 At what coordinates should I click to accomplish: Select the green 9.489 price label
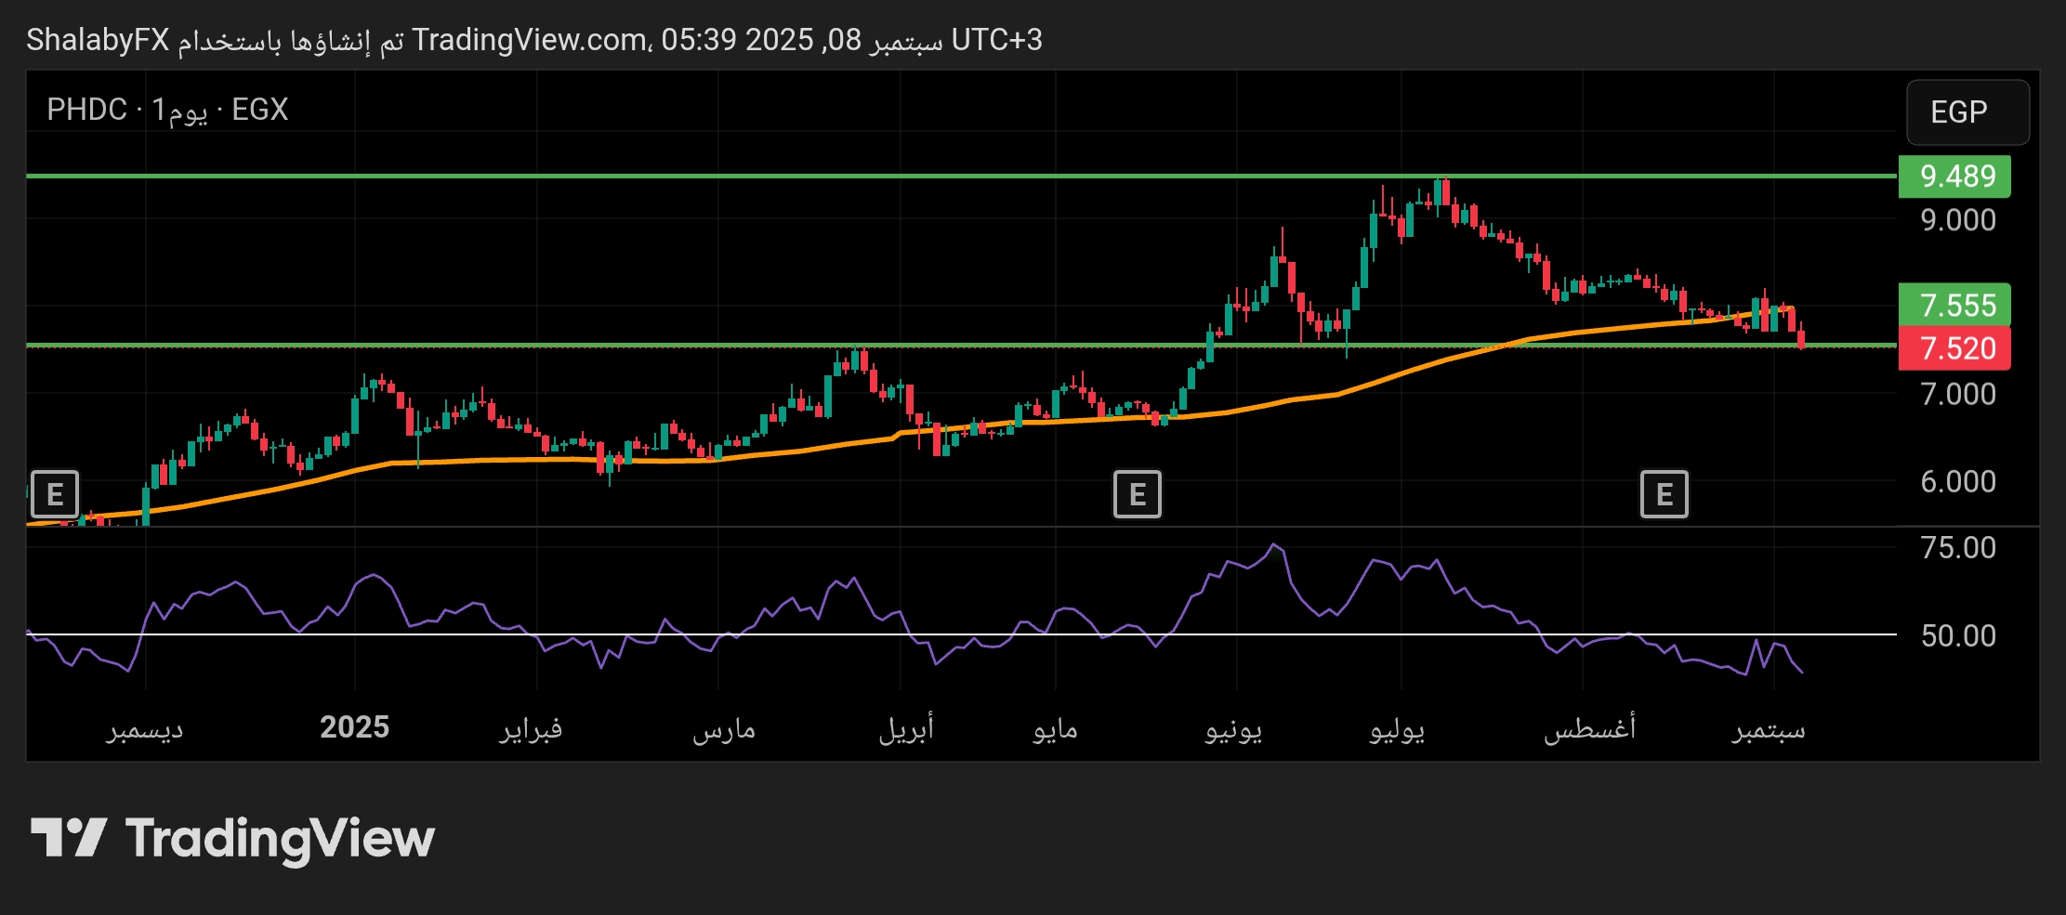click(x=1954, y=176)
